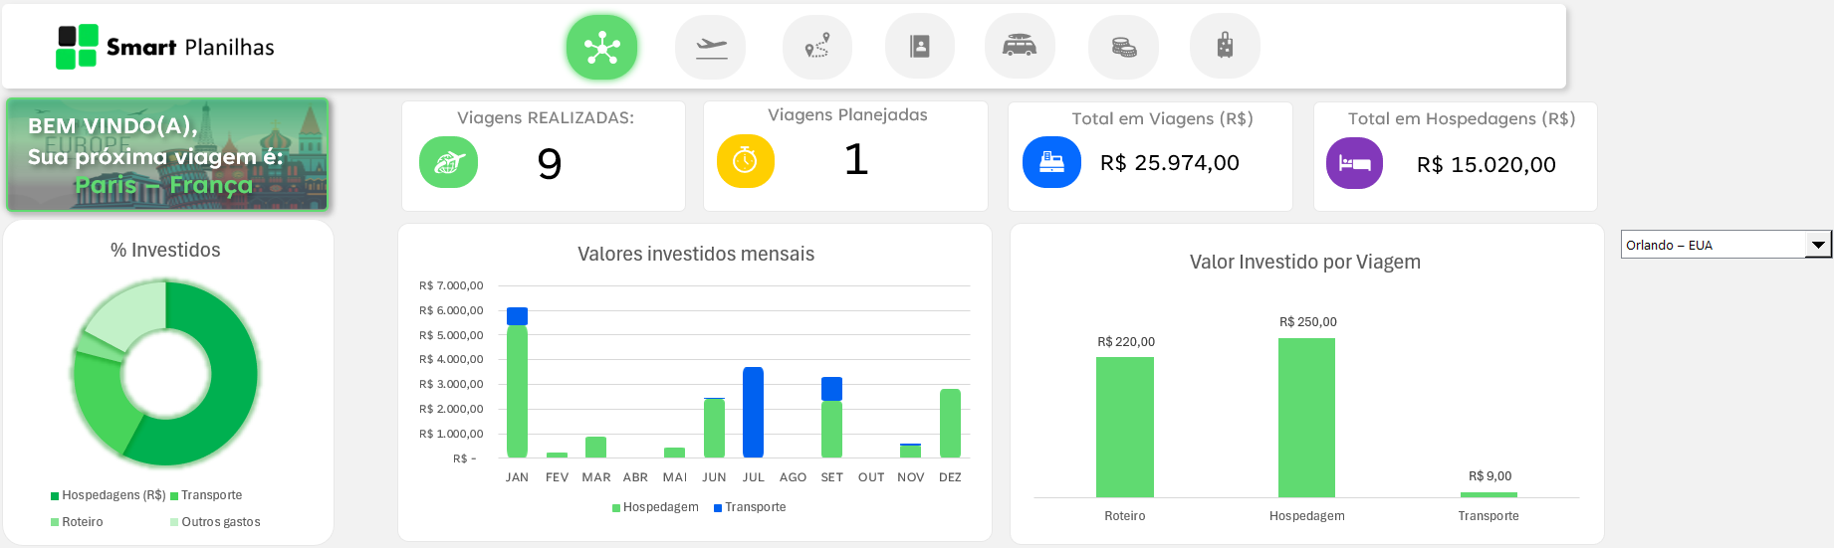Open the luggage suitcase icon

(1225, 47)
